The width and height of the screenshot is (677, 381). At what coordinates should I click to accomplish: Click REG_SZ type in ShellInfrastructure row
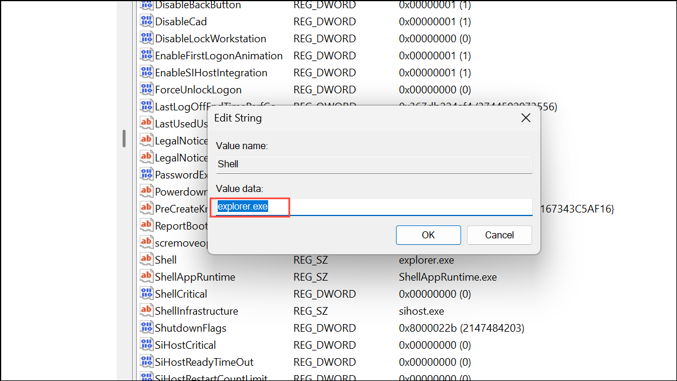[310, 311]
